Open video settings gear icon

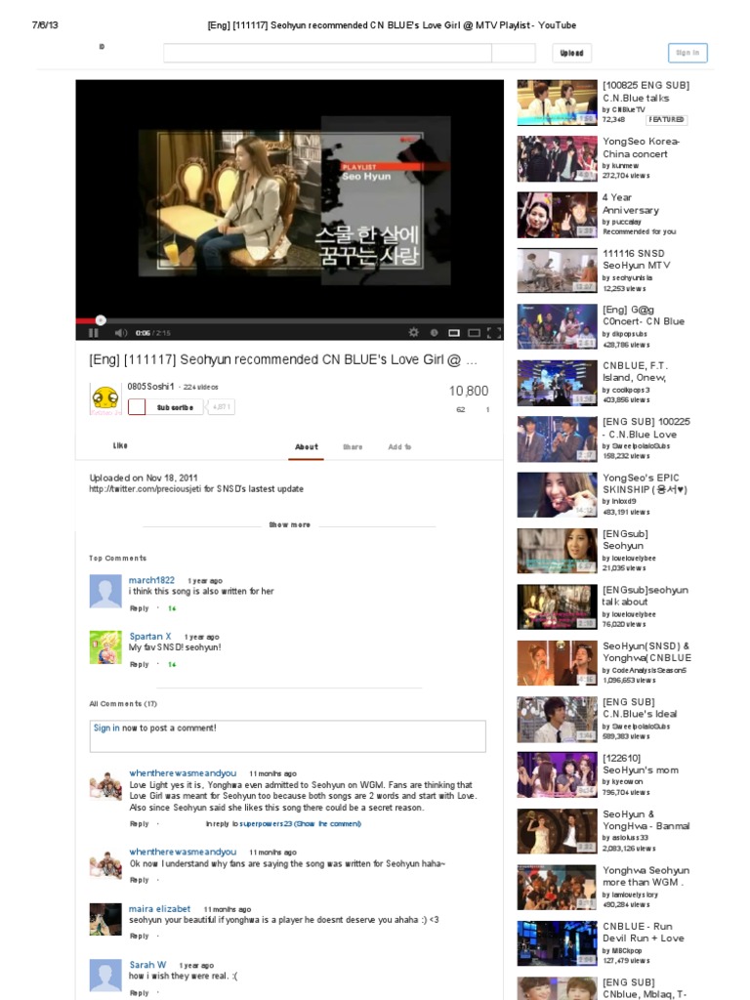coord(413,333)
